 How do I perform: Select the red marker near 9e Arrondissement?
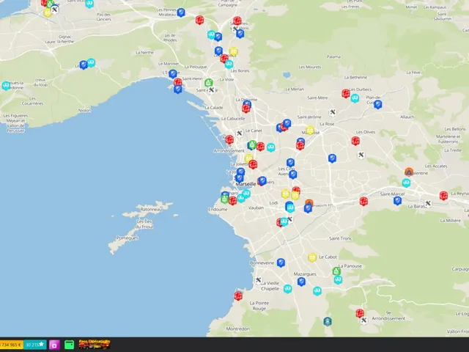tap(360, 313)
